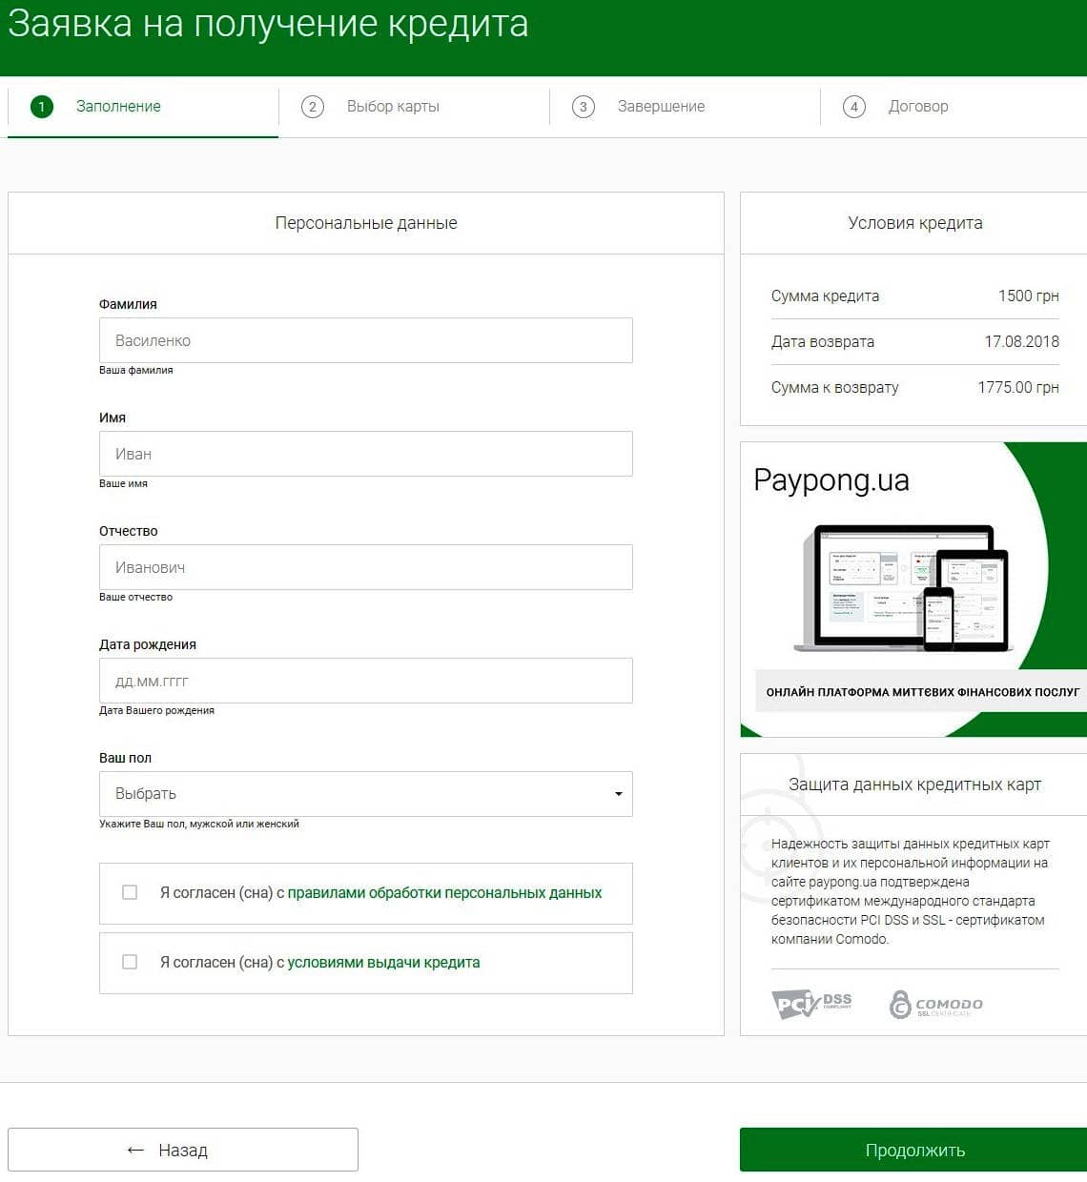Switch to the Выбор карты tab
The image size is (1087, 1182).
393,107
